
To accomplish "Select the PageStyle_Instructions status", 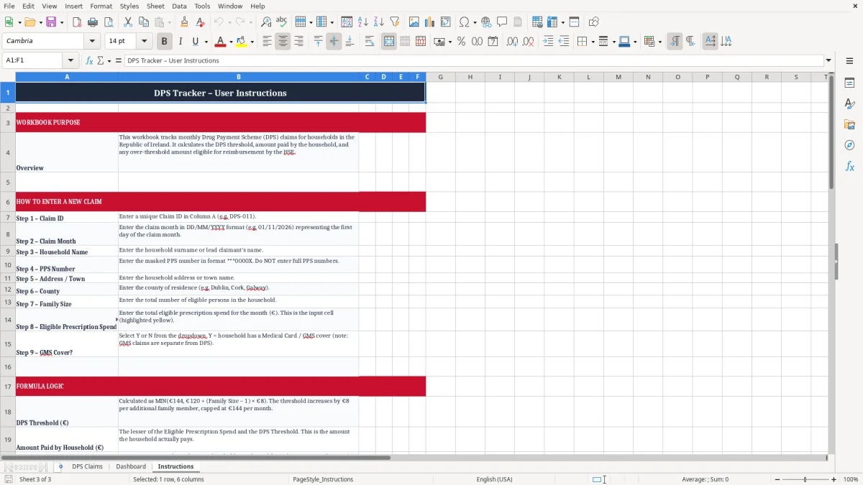I will pos(323,479).
